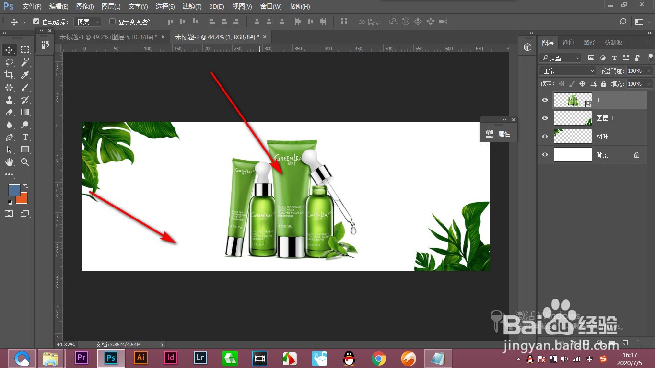Open the 属性 properties panel button
Screen dimensions: 655x368
[x=499, y=134]
